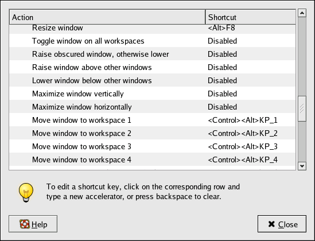This screenshot has height=241, width=315.
Task: Click the X icon on Close button
Action: pos(271,224)
